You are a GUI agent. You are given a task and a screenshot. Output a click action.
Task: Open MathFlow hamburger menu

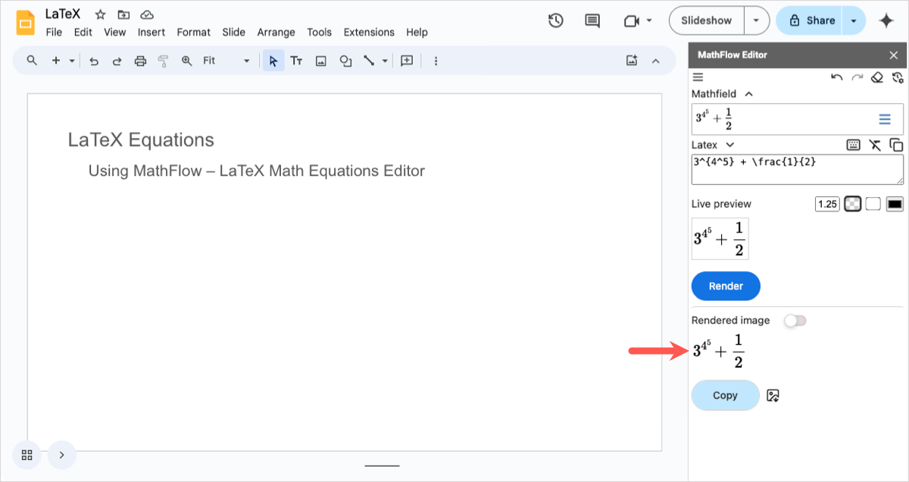click(698, 77)
